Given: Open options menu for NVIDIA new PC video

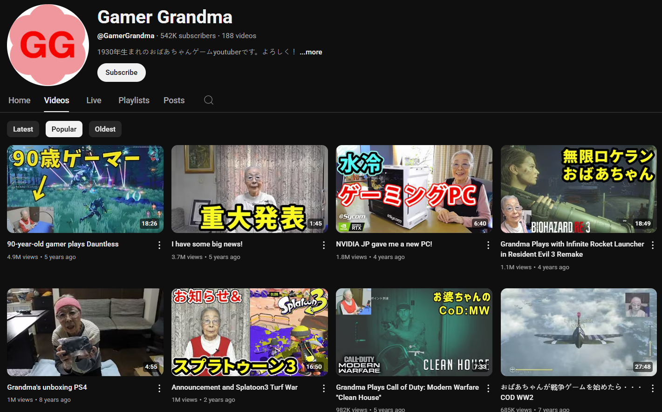Looking at the screenshot, I should coord(488,245).
